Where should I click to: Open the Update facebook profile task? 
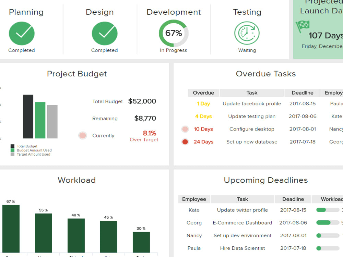coord(252,103)
